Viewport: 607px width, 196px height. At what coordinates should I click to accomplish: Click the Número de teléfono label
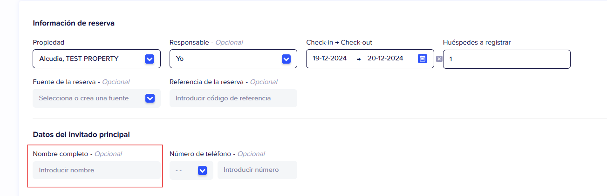pos(200,154)
